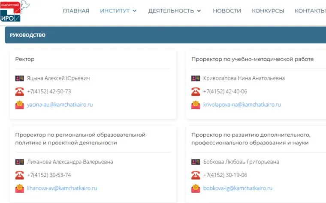Click the phone icon next to +7(4152) 42-40-06
This screenshot has width=326, height=203.
[x=196, y=91]
